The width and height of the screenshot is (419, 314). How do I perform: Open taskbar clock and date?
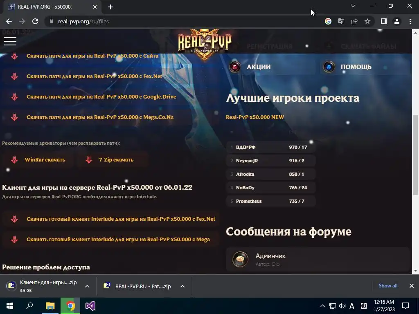coord(384,306)
